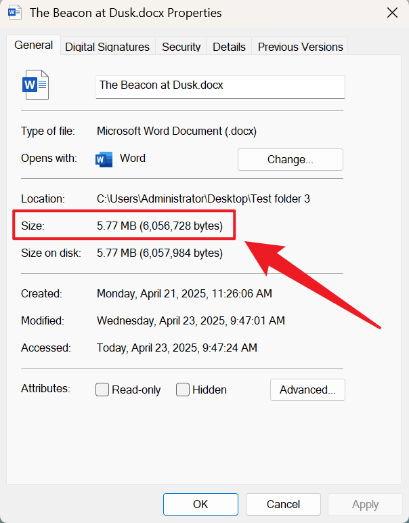Screen dimensions: 409x523
Task: Click the 5.77 MB (6,056,728 bytes) Size value
Action: point(160,226)
